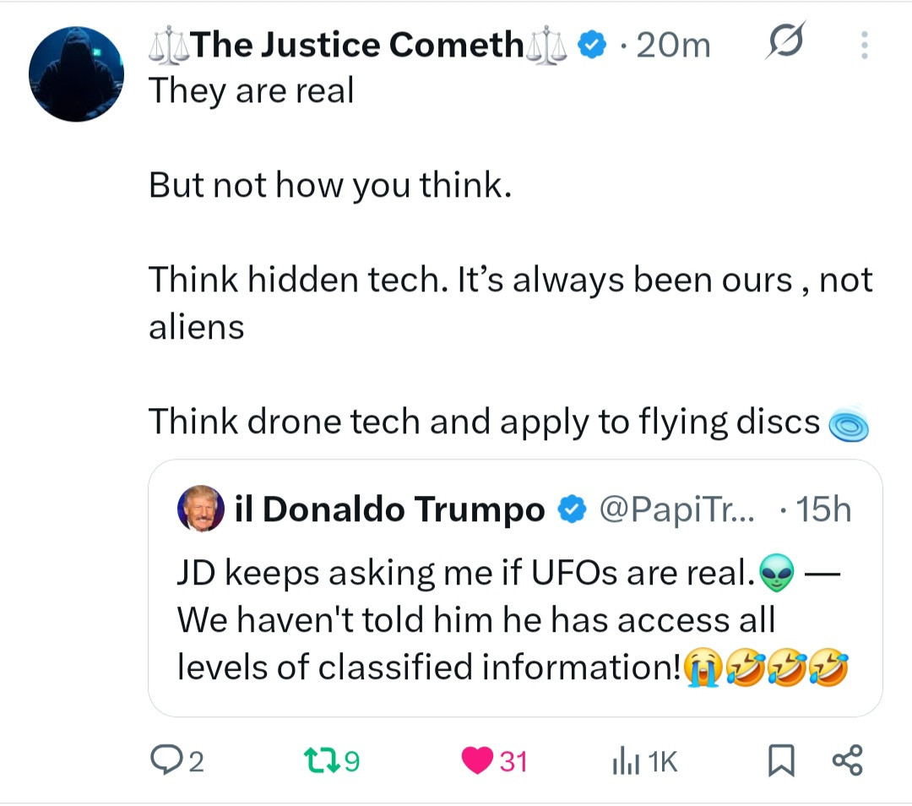Viewport: 912px width, 806px height.
Task: Open the Grok slashed-circle icon
Action: pos(783,44)
